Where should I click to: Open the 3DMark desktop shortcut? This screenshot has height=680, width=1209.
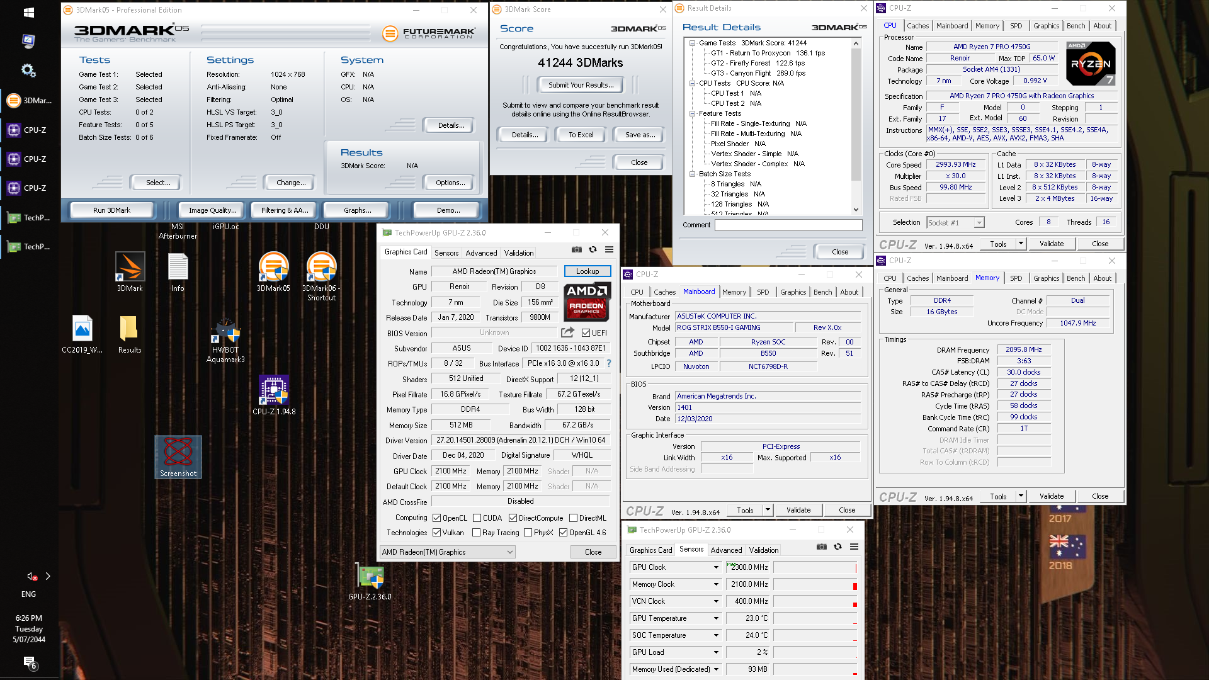tap(130, 271)
